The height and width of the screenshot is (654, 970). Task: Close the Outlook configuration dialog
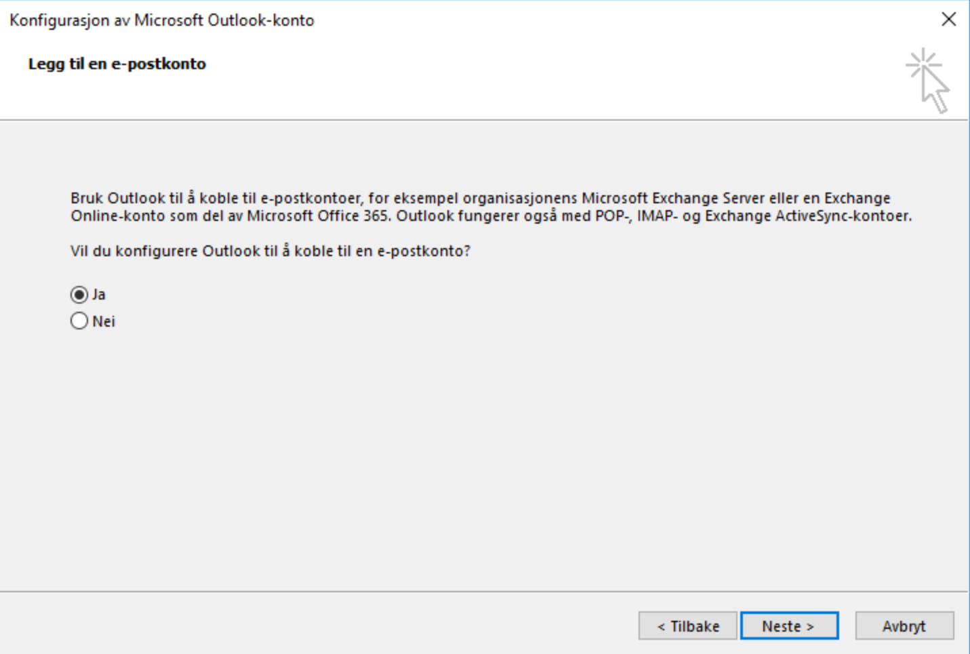[x=949, y=19]
